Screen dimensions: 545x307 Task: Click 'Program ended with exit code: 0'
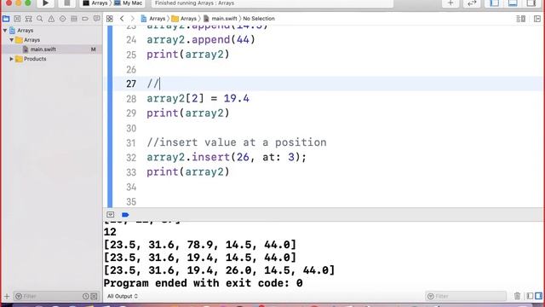[x=203, y=283]
